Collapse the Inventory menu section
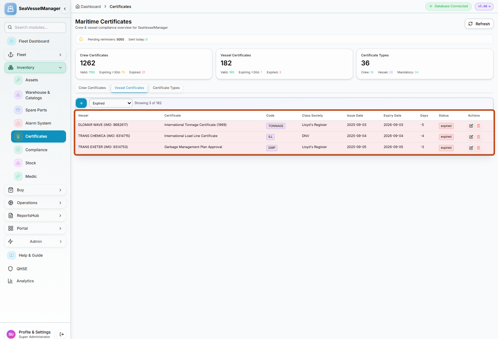This screenshot has height=339, width=498. click(x=35, y=67)
